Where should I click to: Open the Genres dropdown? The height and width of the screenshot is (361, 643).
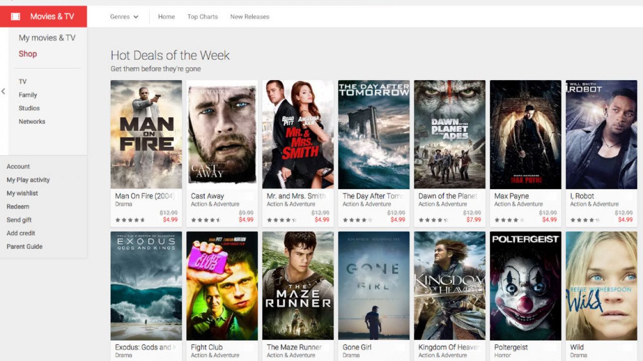[124, 17]
